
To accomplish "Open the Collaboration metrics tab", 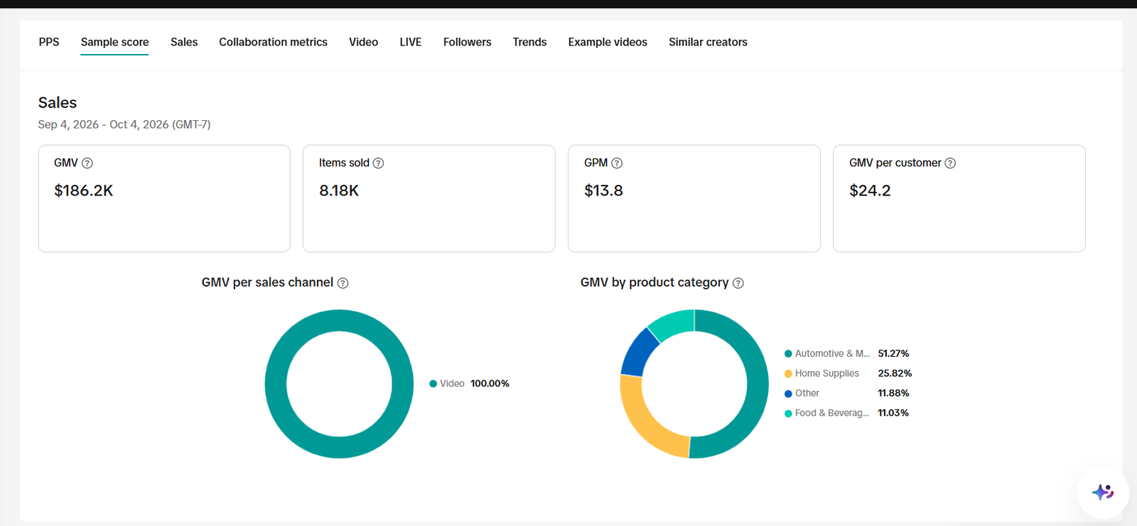I will point(273,42).
